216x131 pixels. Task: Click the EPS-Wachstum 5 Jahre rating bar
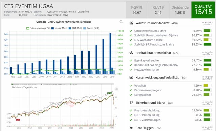coord(207,40)
